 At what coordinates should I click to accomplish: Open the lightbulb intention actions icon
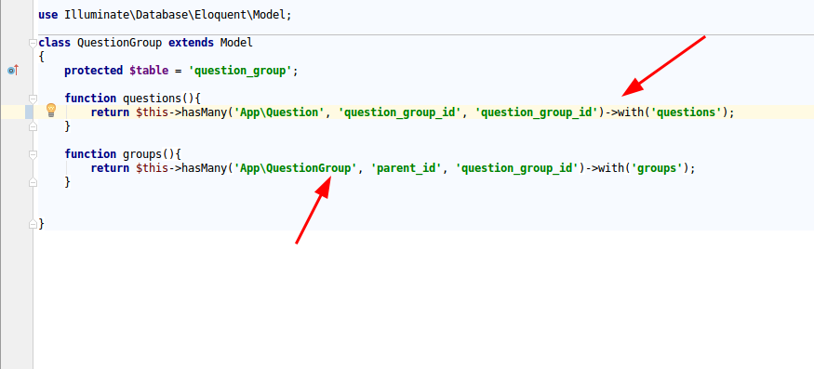point(51,110)
